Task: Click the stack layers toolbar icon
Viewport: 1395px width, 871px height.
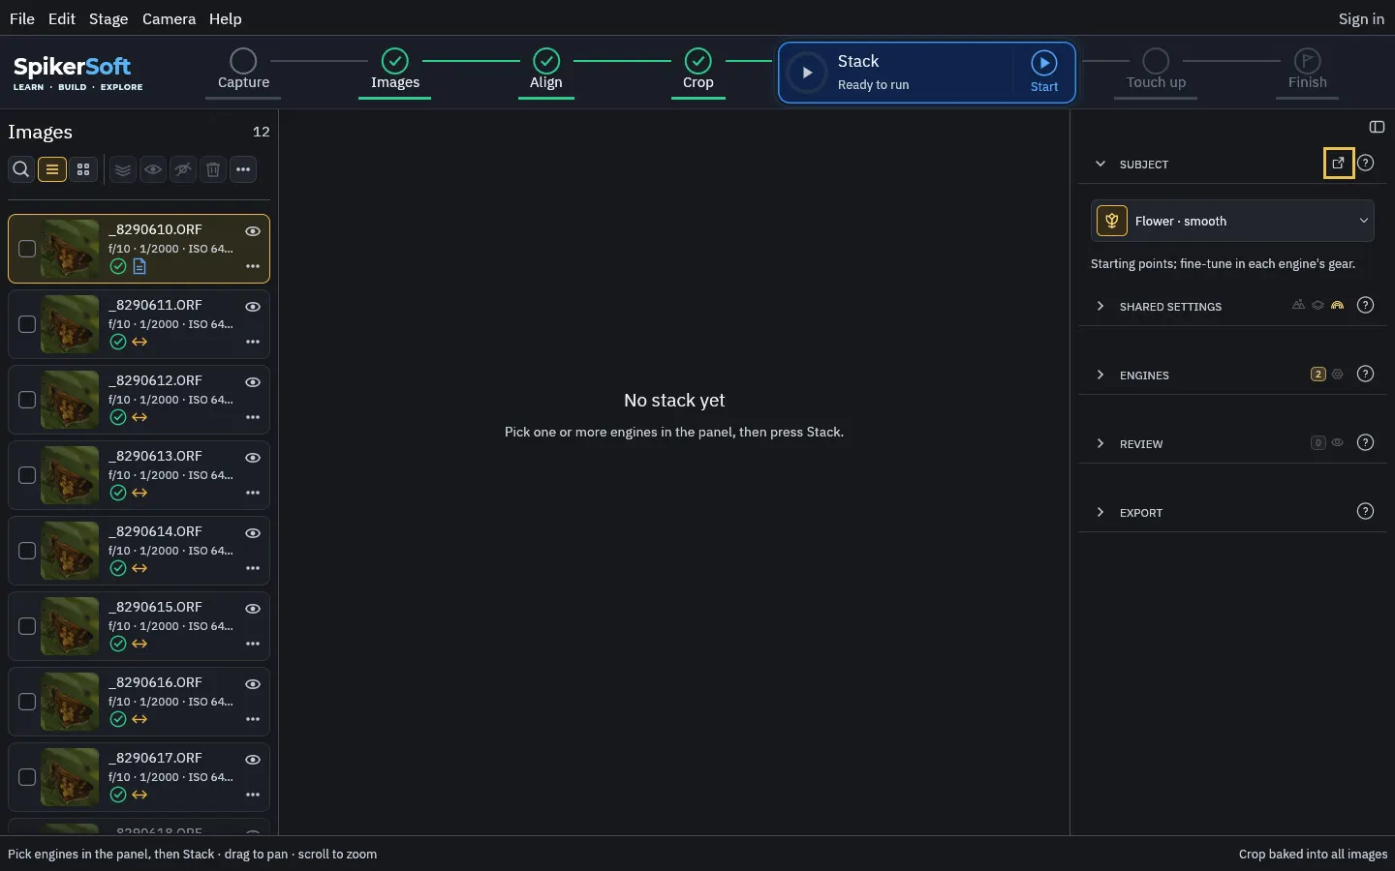Action: point(123,169)
